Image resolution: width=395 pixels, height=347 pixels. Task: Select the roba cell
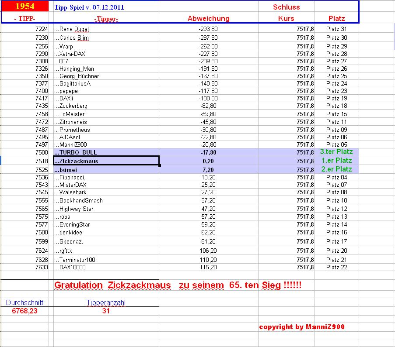tap(106, 216)
